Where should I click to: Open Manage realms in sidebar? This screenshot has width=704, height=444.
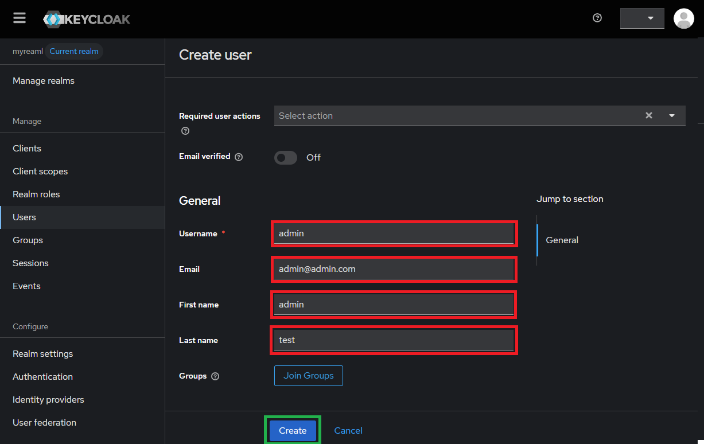[44, 81]
